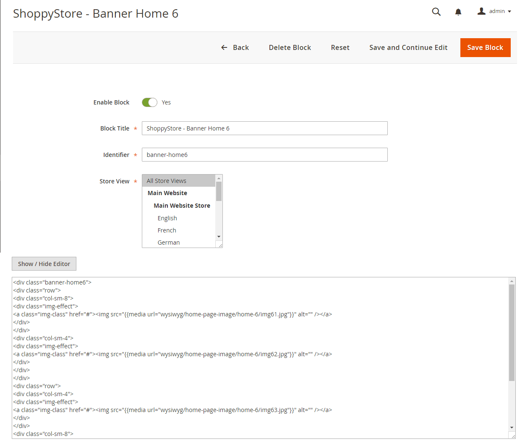Click the '<div class="banner-home6">' line
525x441 pixels.
pos(52,282)
